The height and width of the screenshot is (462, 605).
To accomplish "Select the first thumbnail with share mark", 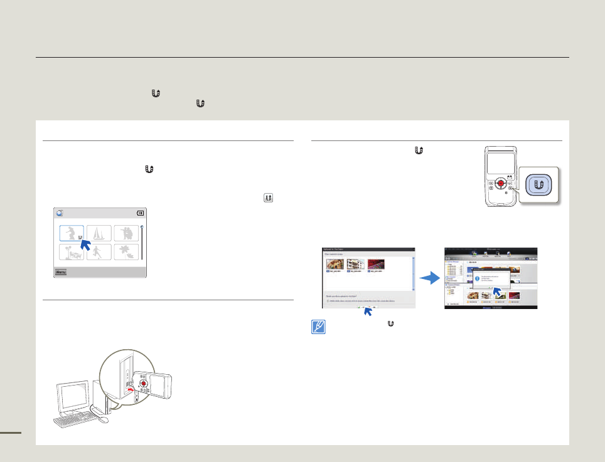I will (x=72, y=233).
